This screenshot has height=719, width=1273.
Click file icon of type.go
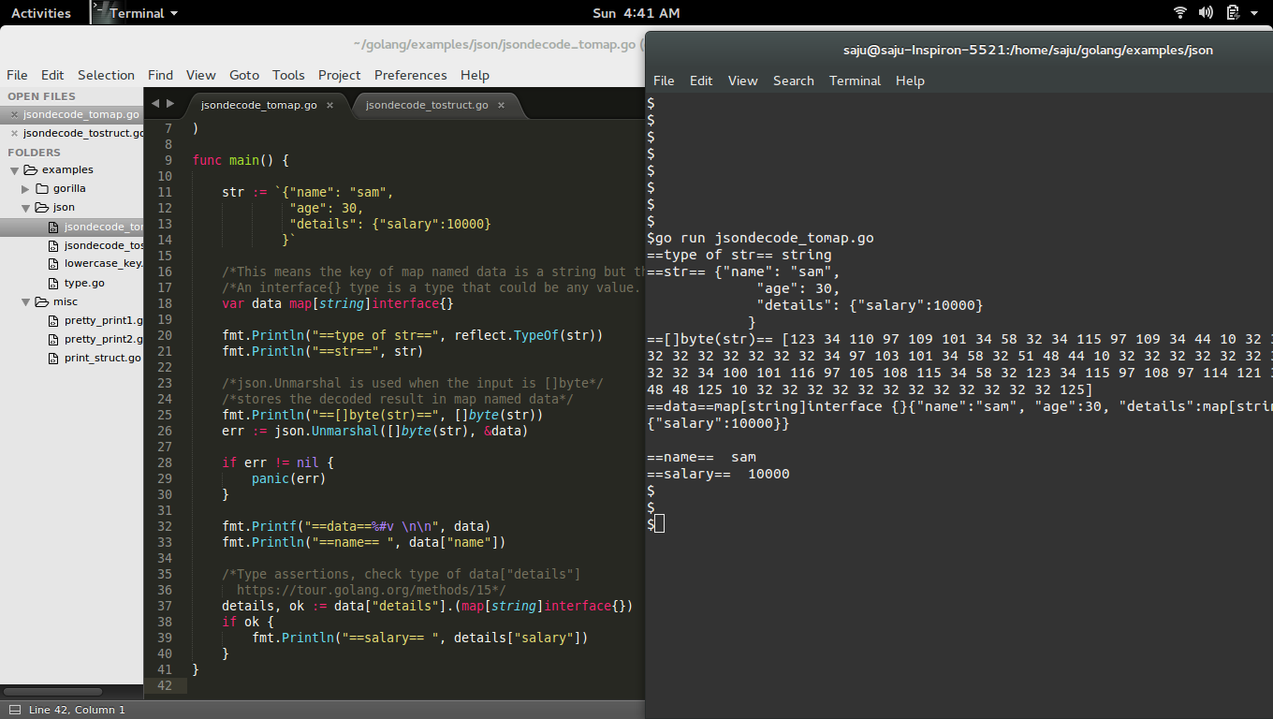point(54,283)
